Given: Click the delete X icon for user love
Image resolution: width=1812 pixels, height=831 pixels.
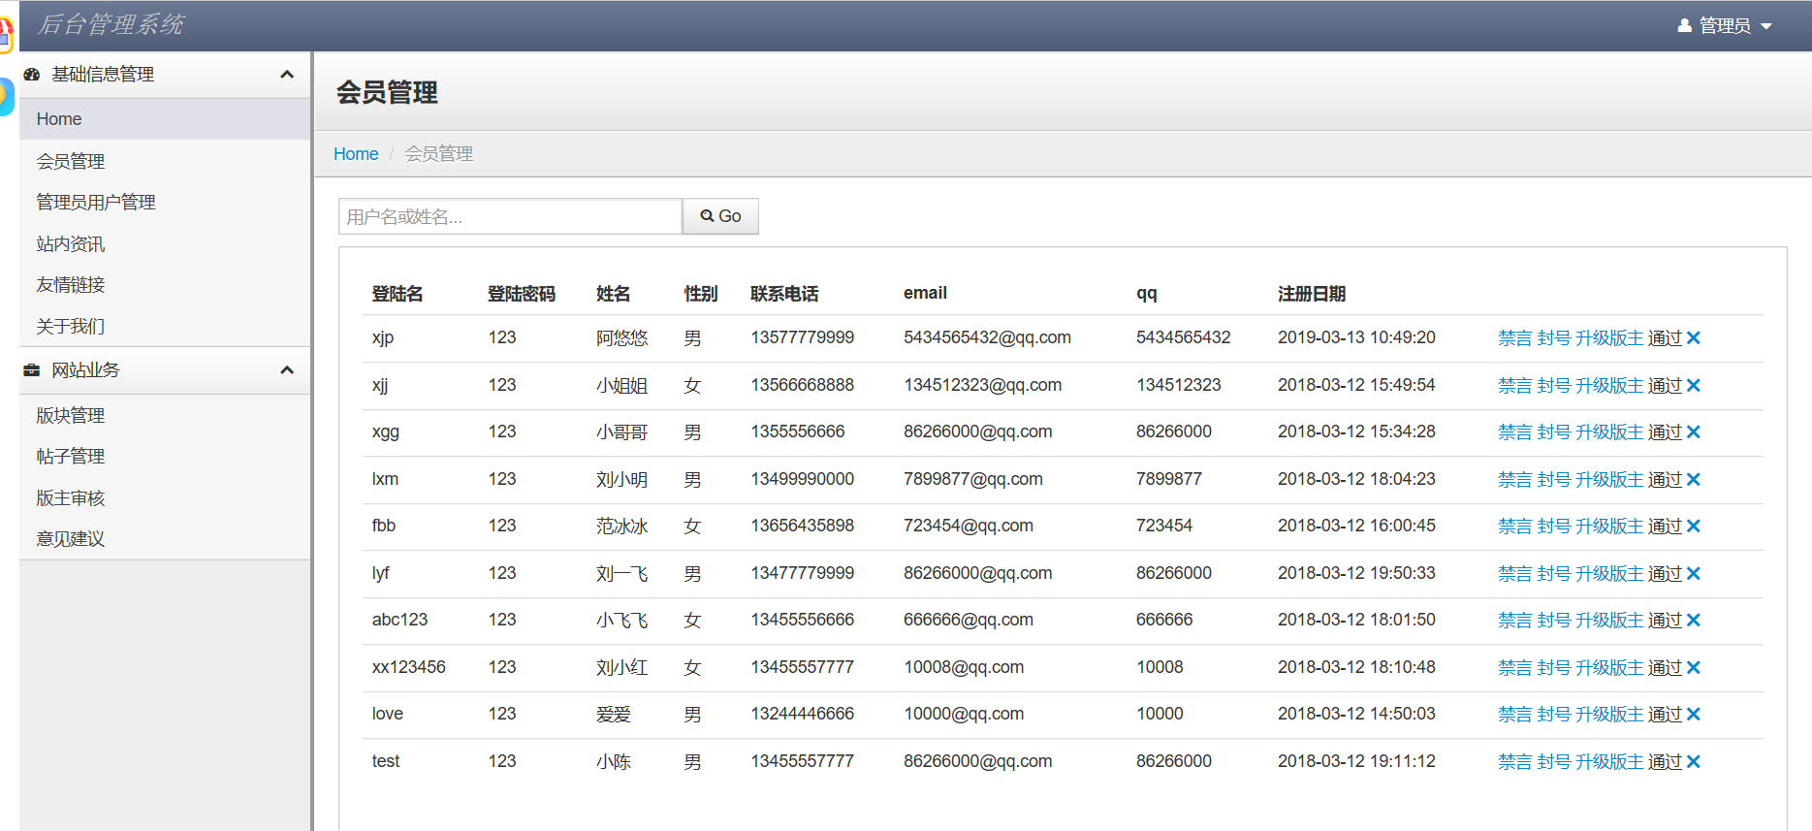Looking at the screenshot, I should (1694, 715).
